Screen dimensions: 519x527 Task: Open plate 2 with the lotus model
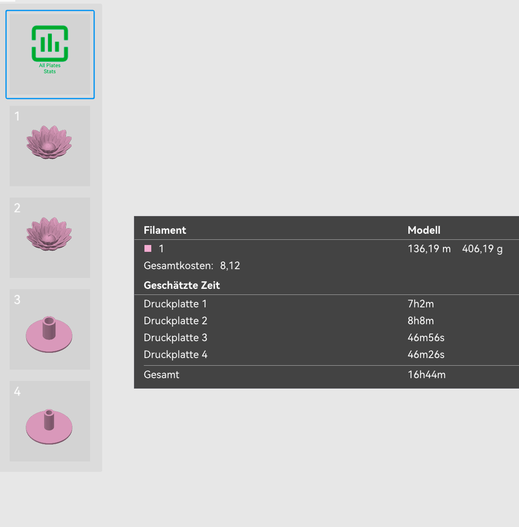pos(49,237)
